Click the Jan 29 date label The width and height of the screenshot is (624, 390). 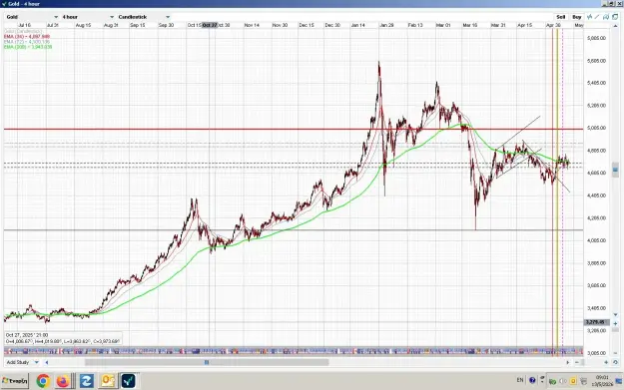(x=386, y=25)
